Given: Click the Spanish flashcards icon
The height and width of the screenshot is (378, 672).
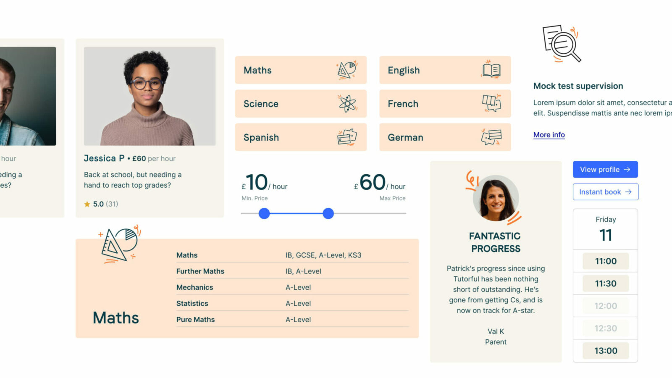Looking at the screenshot, I should (346, 137).
